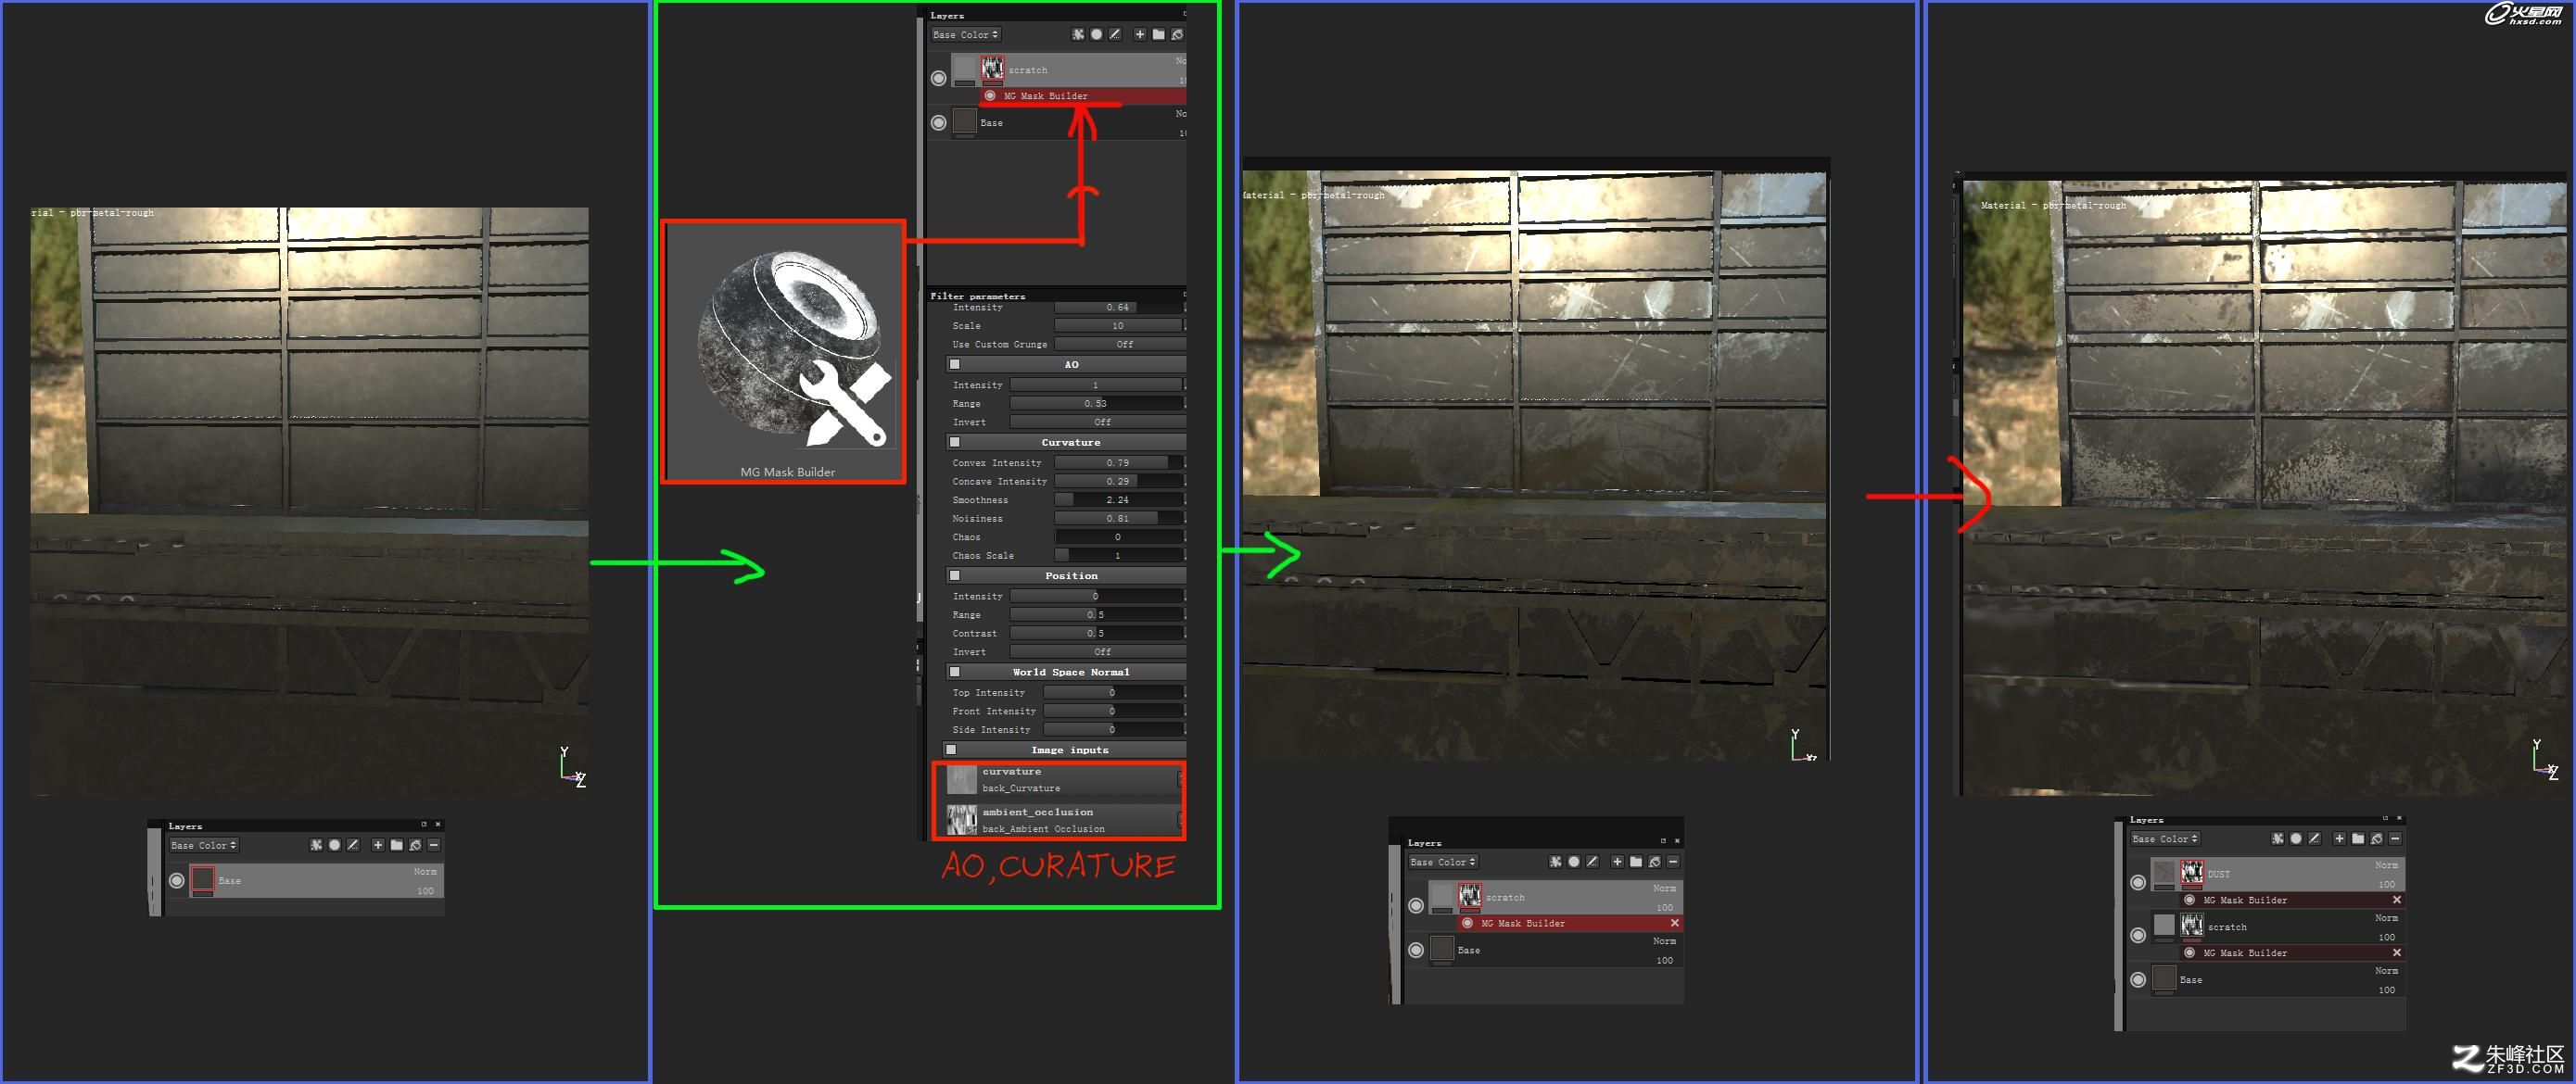2576x1084 pixels.
Task: Toggle visibility of Base layer in Base-only Layers panel
Action: [x=177, y=880]
